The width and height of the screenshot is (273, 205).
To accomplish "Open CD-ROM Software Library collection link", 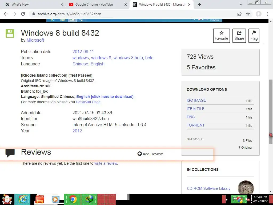I will click(x=208, y=188).
